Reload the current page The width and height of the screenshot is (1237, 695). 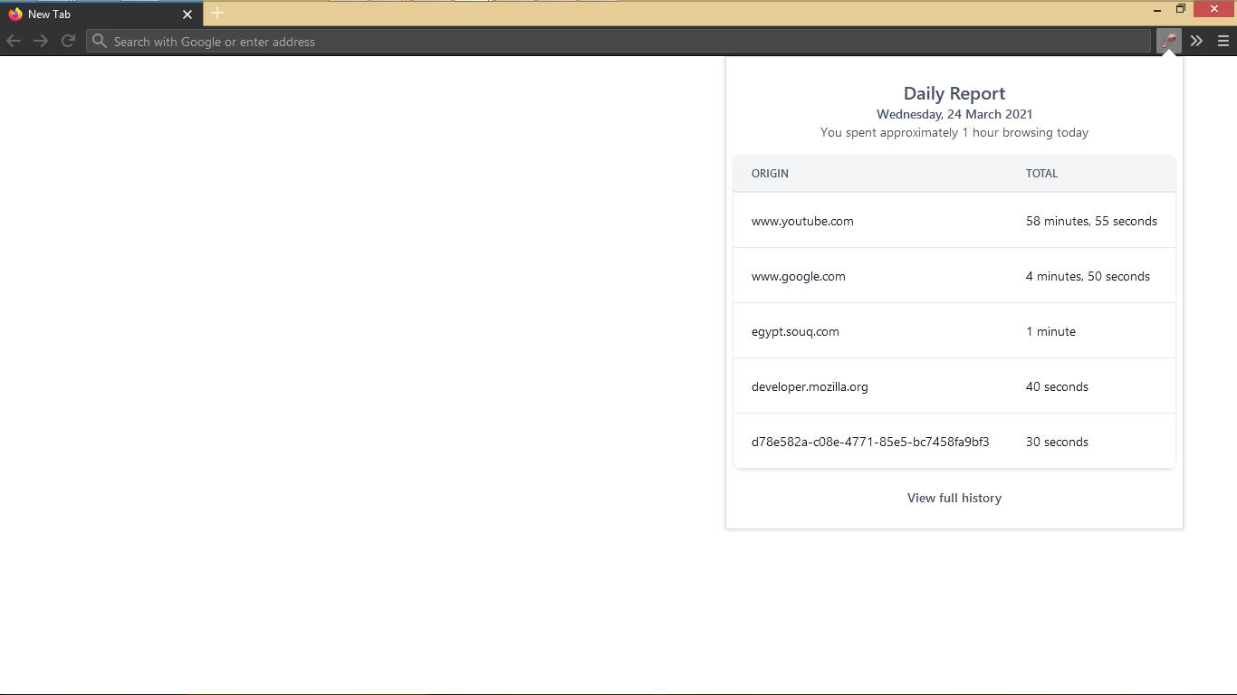pos(68,41)
